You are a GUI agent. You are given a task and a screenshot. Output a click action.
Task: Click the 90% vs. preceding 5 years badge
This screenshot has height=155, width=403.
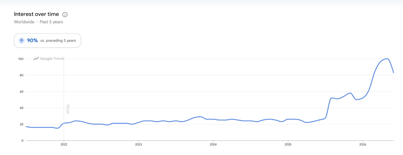47,40
